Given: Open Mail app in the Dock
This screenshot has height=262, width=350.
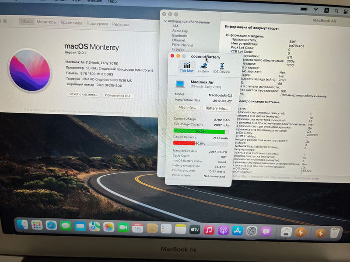Looking at the screenshot, I should point(80,226).
